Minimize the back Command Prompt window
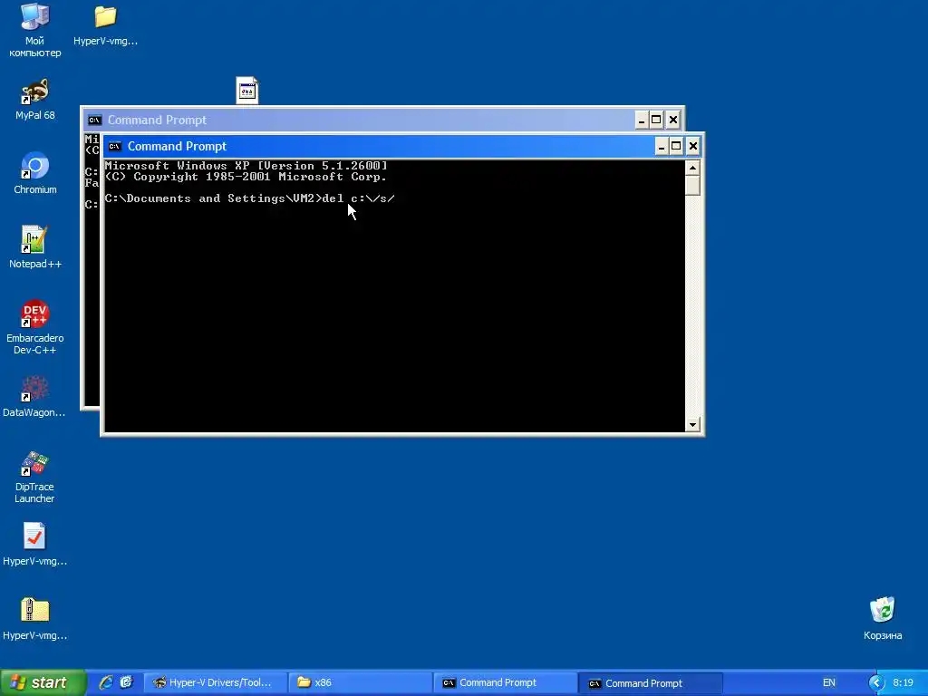Image resolution: width=928 pixels, height=696 pixels. 642,121
